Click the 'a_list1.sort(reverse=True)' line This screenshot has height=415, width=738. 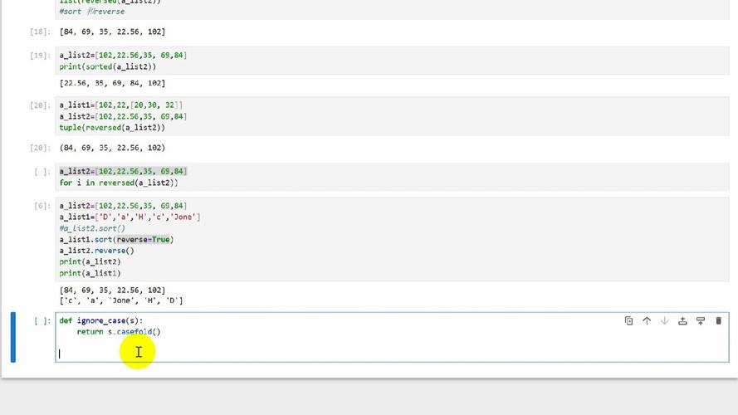coord(116,240)
